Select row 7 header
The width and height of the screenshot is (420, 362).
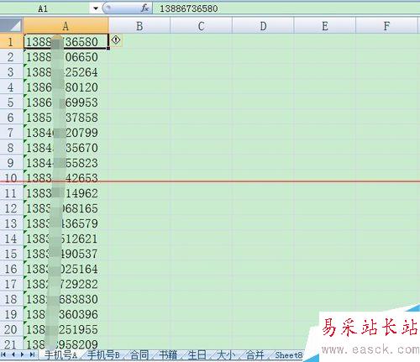11,133
